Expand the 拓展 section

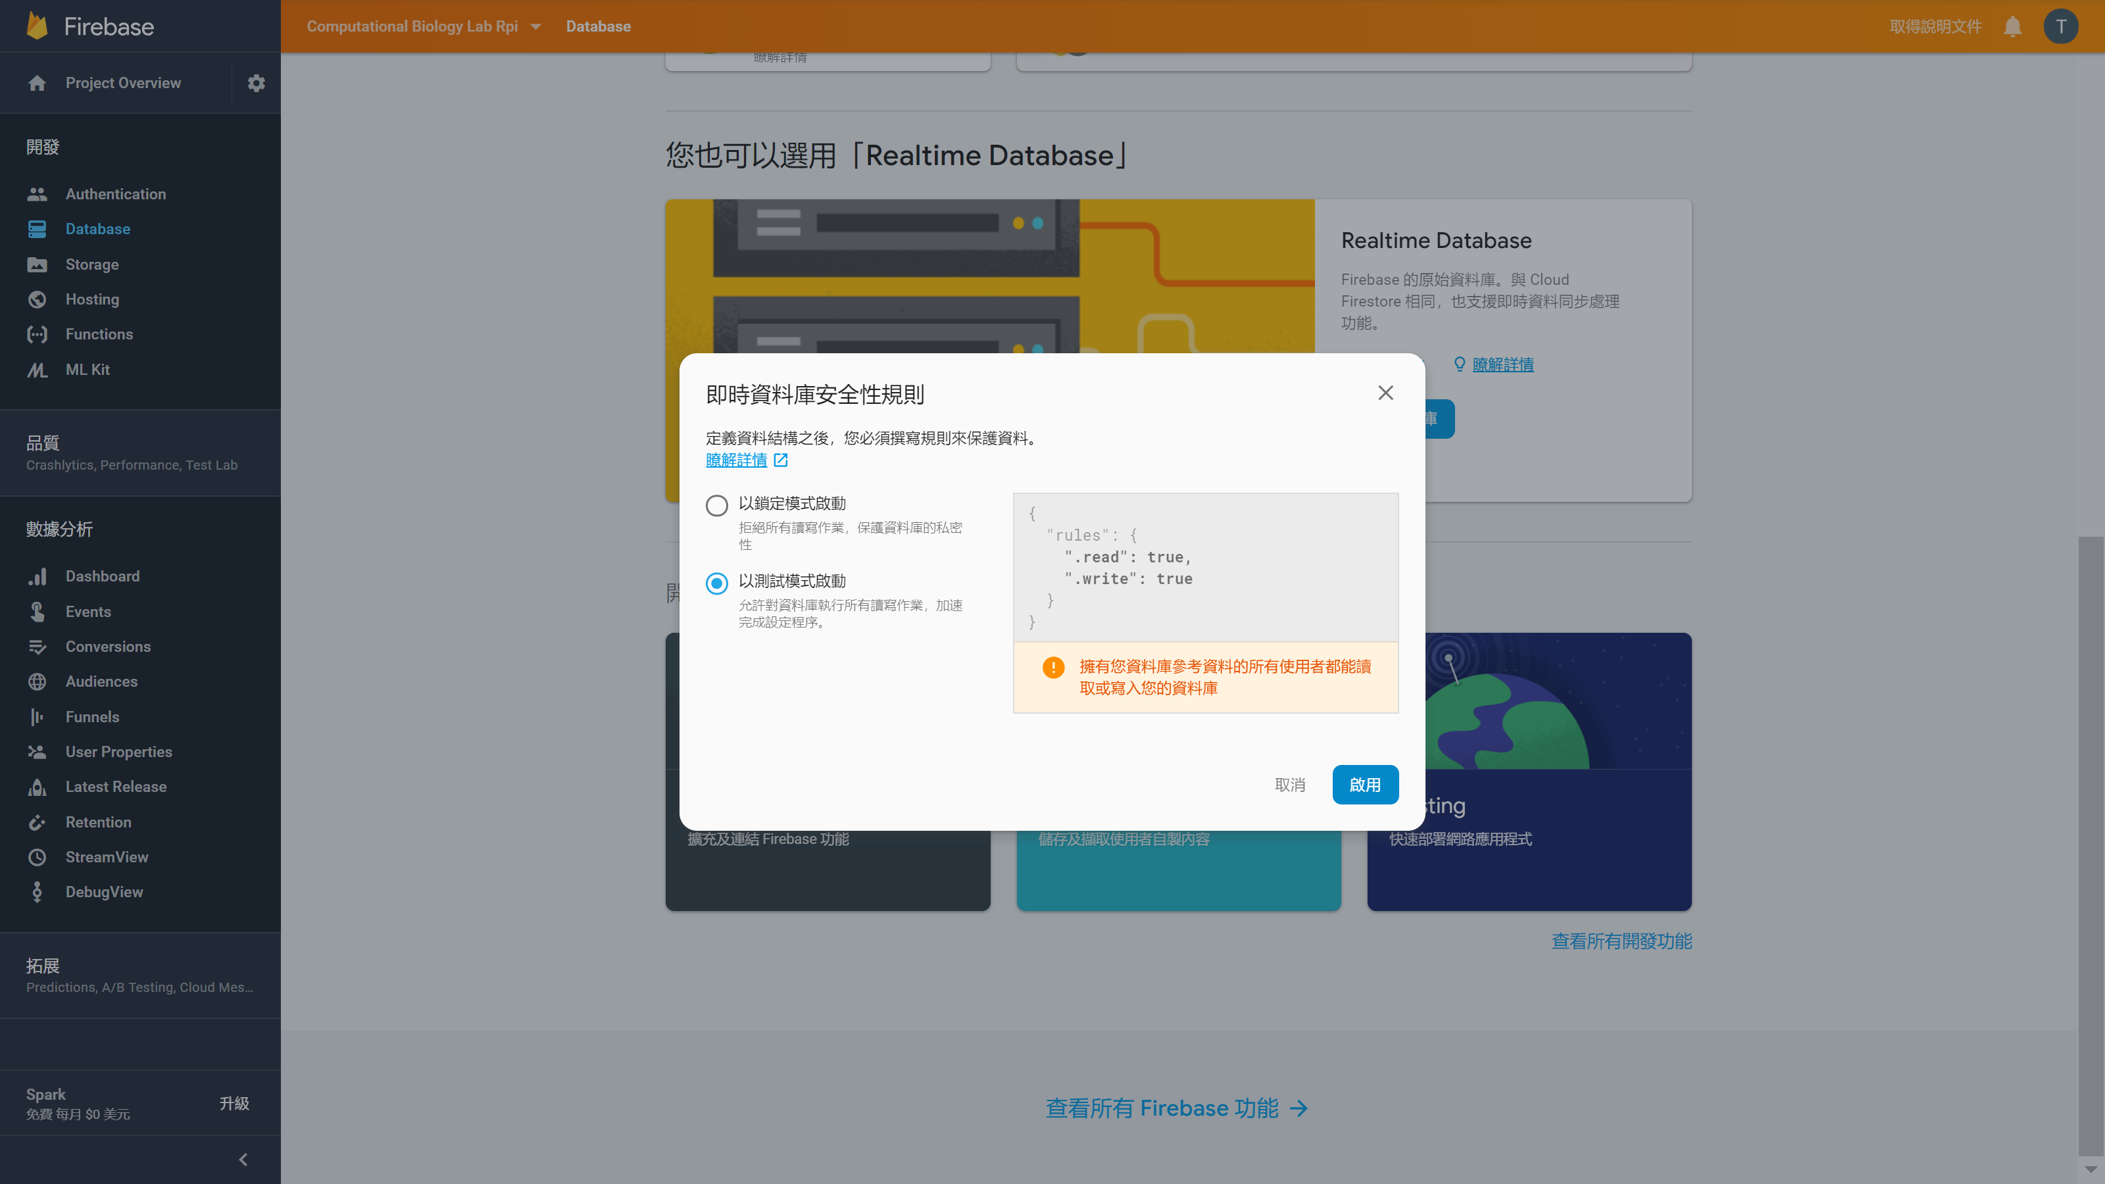(141, 976)
